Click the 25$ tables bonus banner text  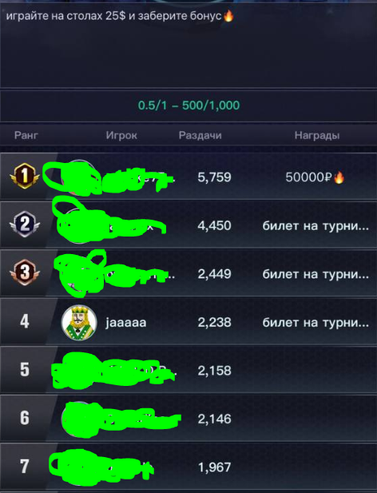[113, 16]
